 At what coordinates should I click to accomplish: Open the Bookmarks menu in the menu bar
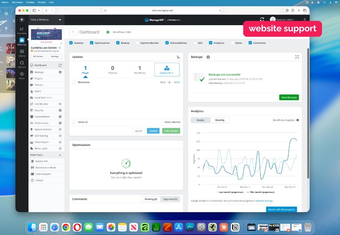pos(17,2)
